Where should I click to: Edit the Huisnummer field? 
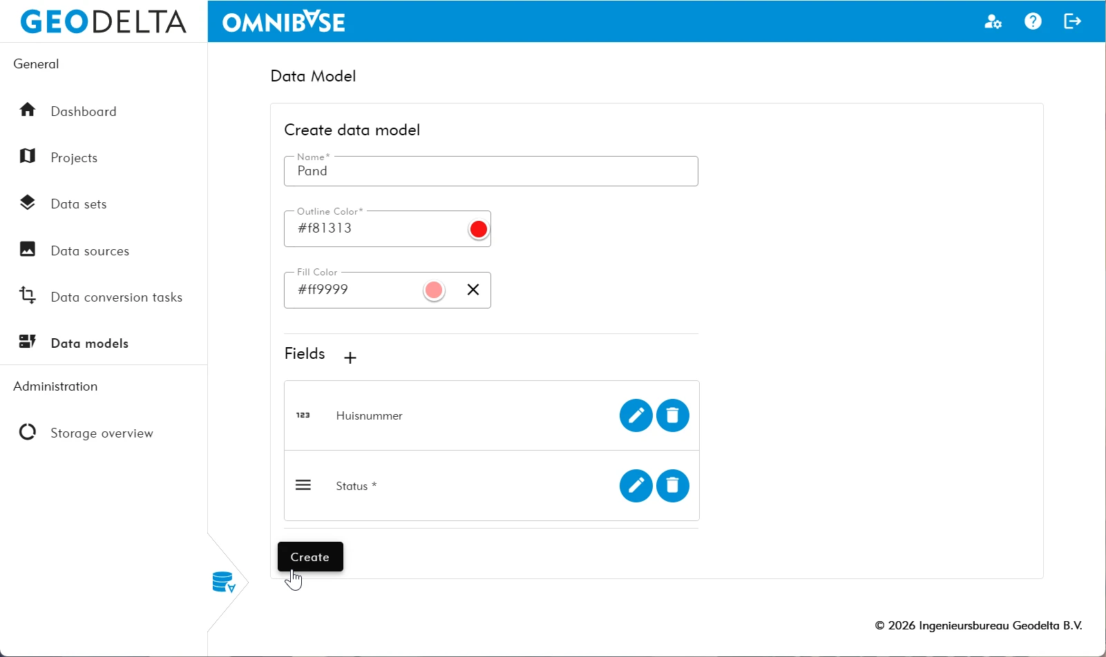(636, 415)
